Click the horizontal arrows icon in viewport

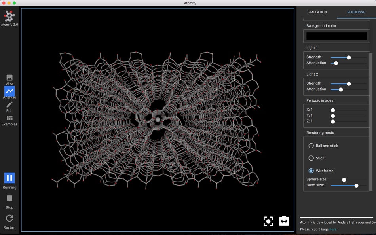pos(284,221)
